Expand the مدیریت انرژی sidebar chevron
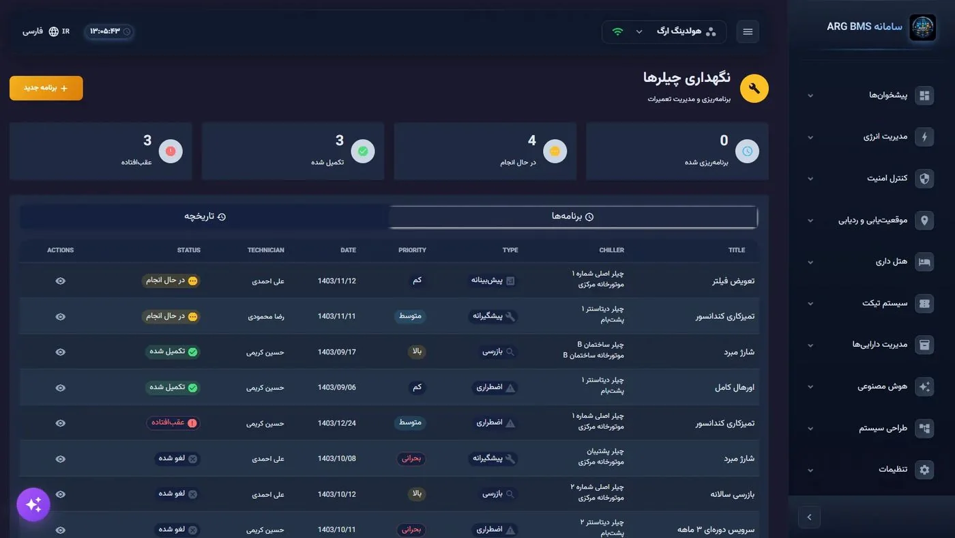The height and width of the screenshot is (538, 955). (x=810, y=137)
